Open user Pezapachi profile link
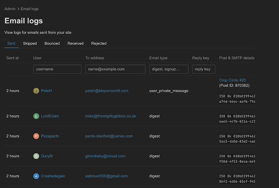 click(x=50, y=136)
